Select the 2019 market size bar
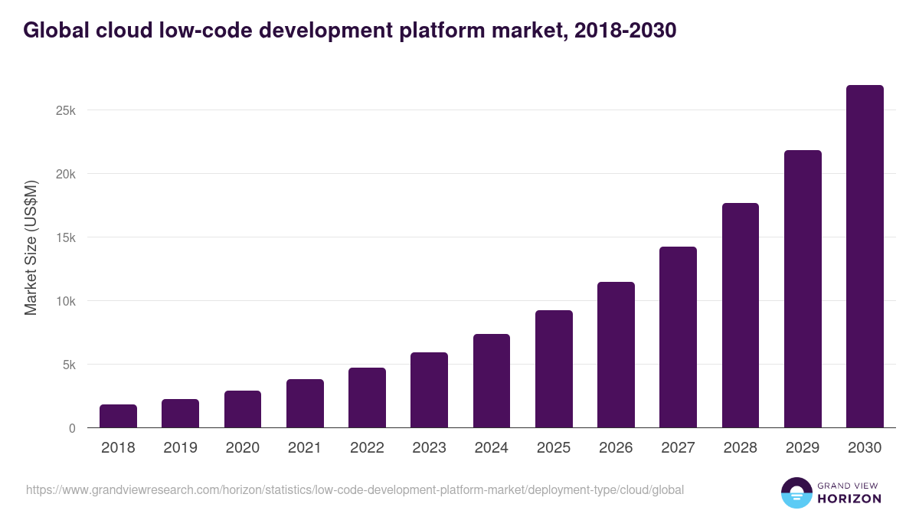This screenshot has width=919, height=517. [180, 414]
